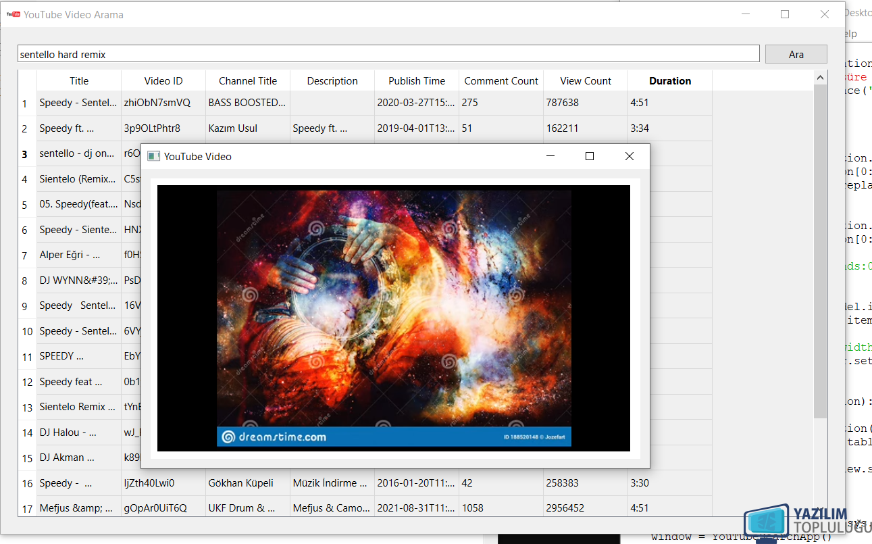
Task: Click comment count cell 51
Action: (x=501, y=128)
